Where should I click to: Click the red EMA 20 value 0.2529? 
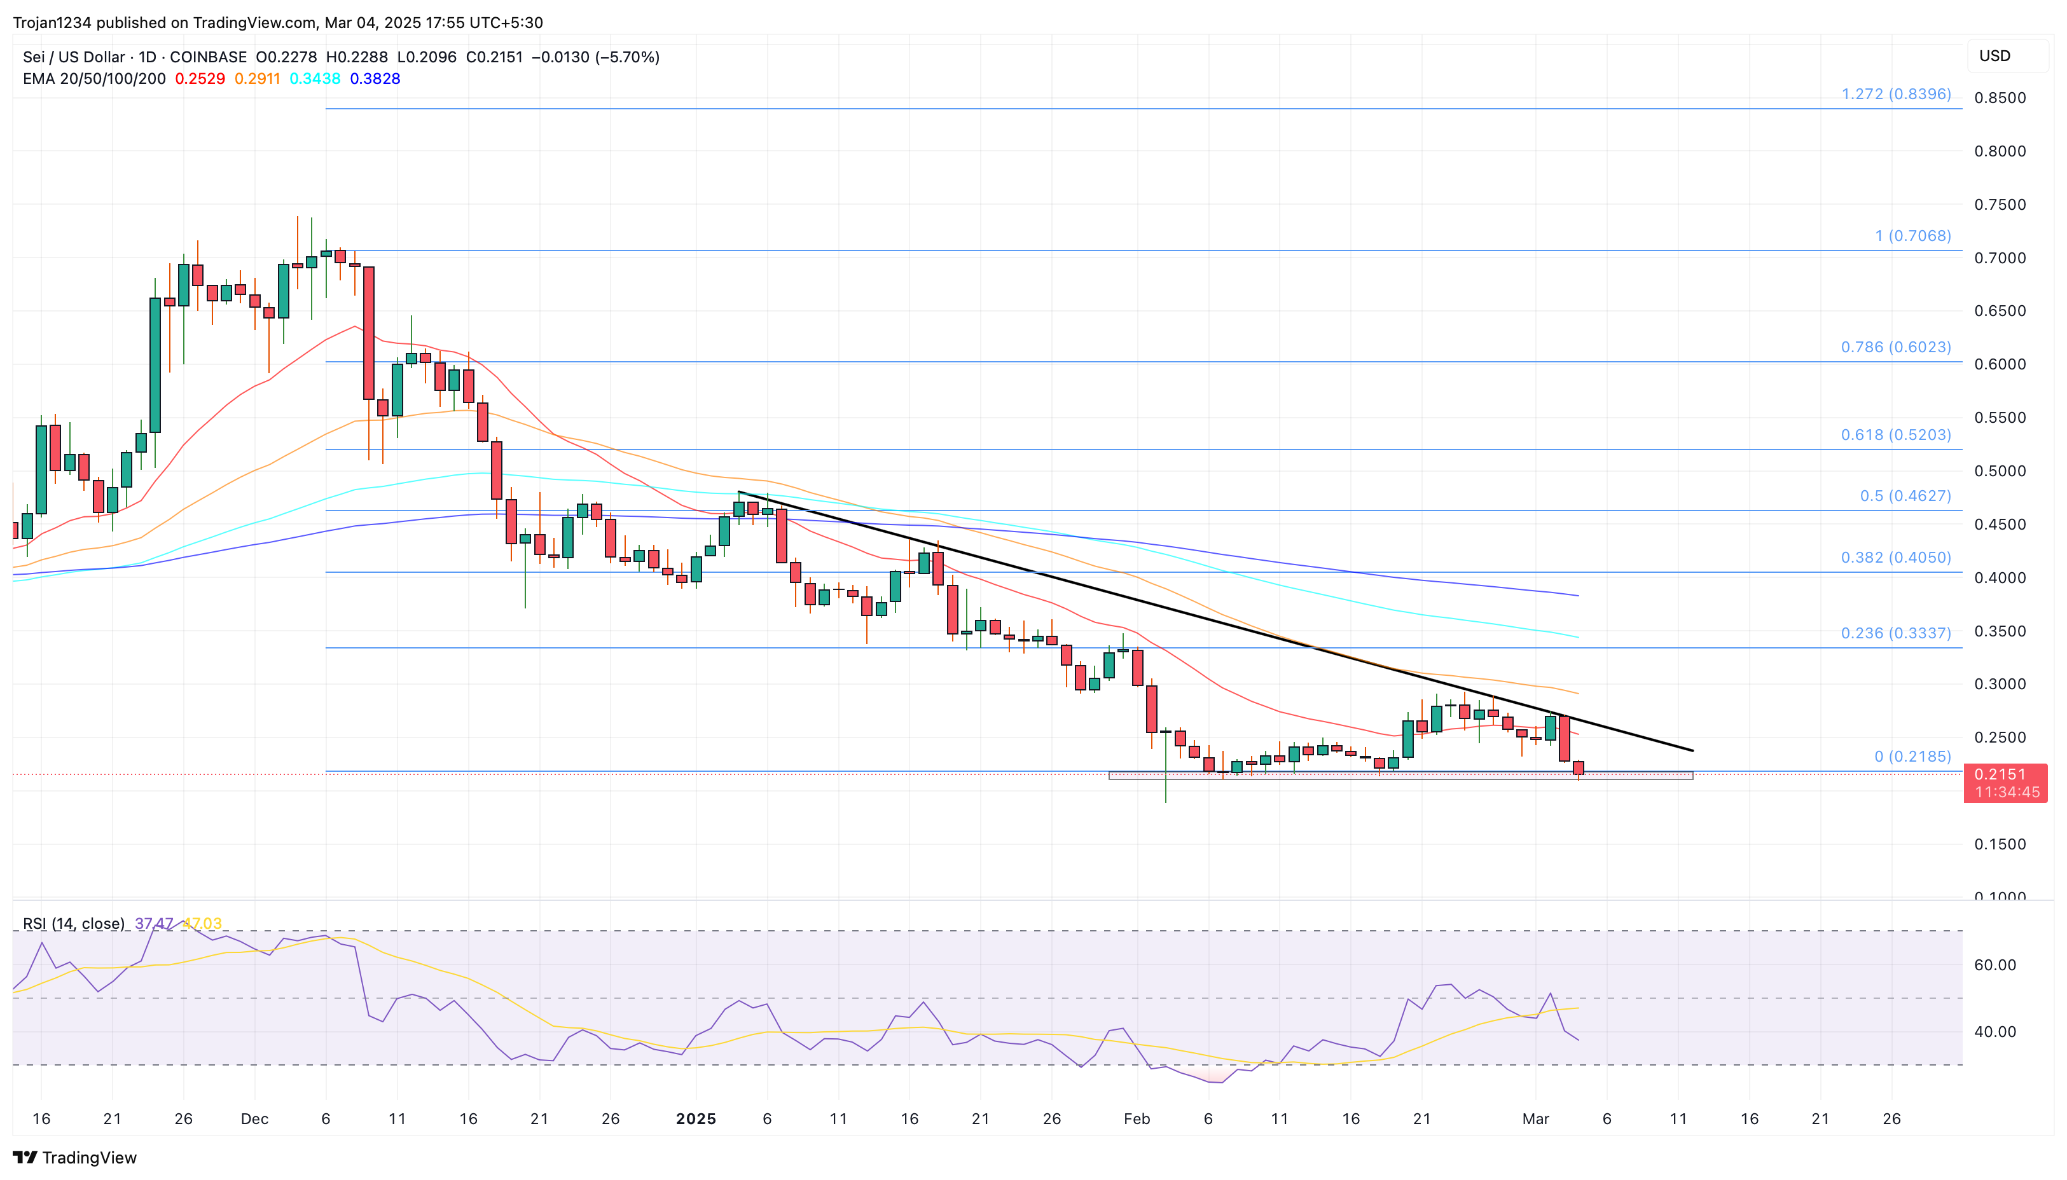coord(200,79)
